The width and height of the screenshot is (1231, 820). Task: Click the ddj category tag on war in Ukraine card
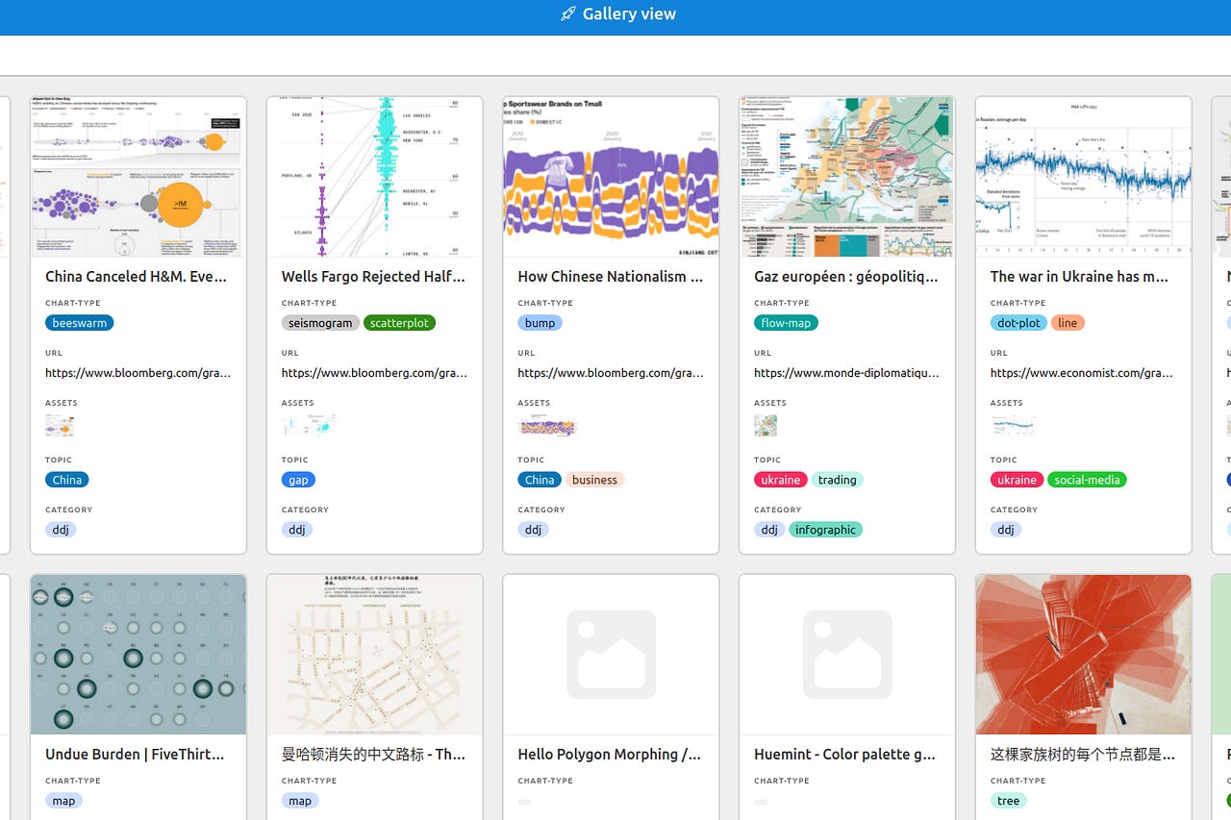click(x=1006, y=530)
